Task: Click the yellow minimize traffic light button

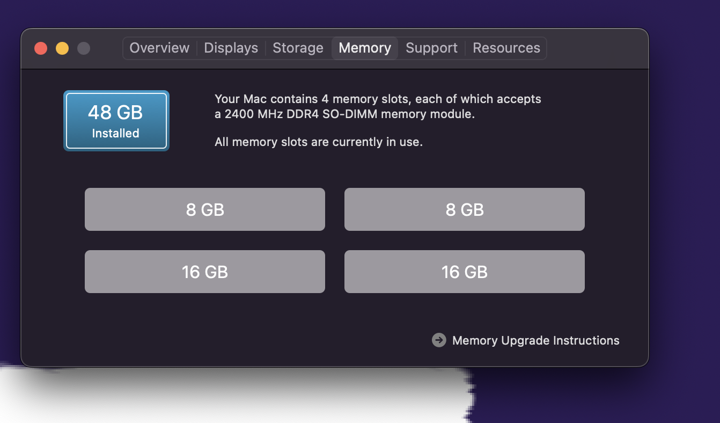Action: click(62, 48)
